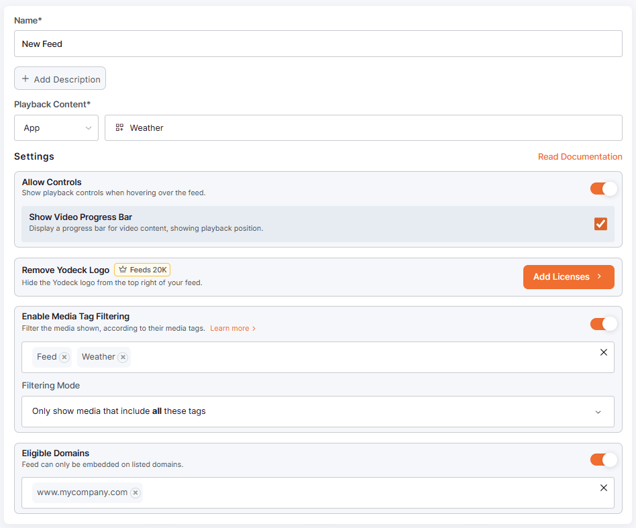The width and height of the screenshot is (636, 528).
Task: Remove the Feed tag chip
Action: point(64,357)
